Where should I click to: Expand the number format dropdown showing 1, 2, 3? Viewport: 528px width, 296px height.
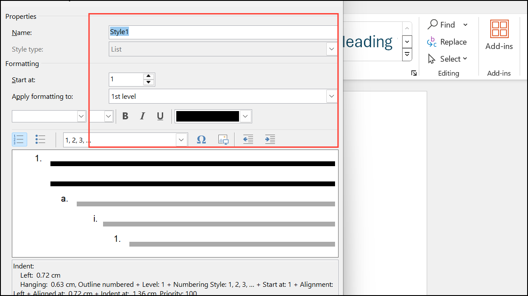(181, 139)
